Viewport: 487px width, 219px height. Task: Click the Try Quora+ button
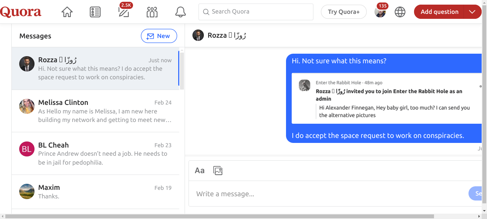click(x=344, y=12)
